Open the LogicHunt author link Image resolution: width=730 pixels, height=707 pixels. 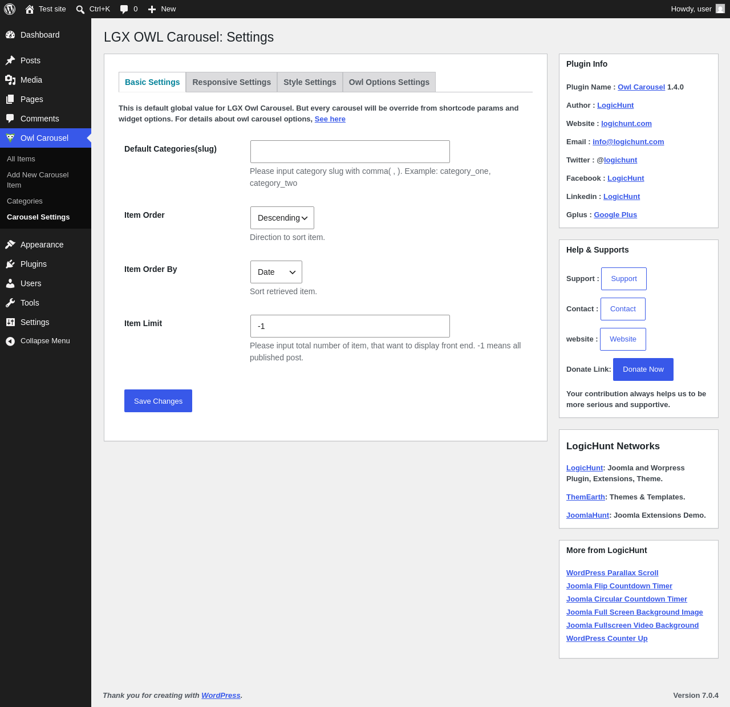pos(615,105)
